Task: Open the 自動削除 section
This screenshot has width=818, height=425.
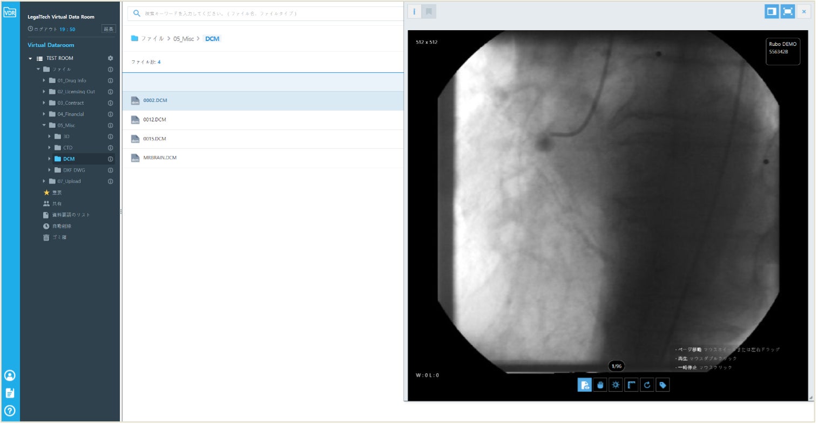Action: 57,227
